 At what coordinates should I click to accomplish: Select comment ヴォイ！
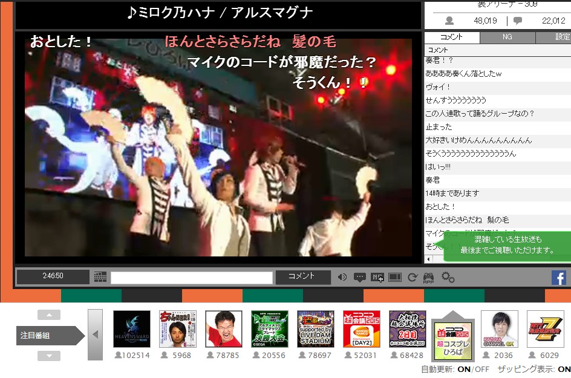(x=497, y=87)
